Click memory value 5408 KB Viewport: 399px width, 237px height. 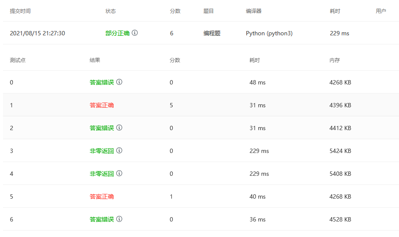click(340, 174)
